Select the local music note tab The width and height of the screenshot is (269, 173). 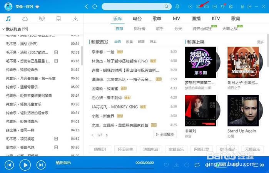[8, 18]
